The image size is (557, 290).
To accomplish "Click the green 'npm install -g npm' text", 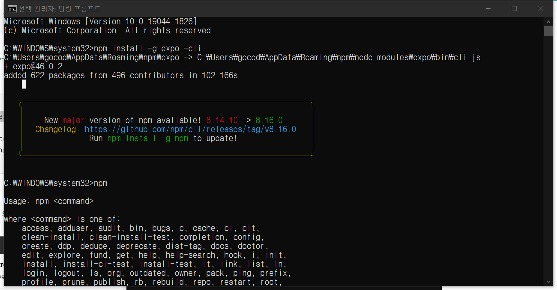I will pos(148,138).
